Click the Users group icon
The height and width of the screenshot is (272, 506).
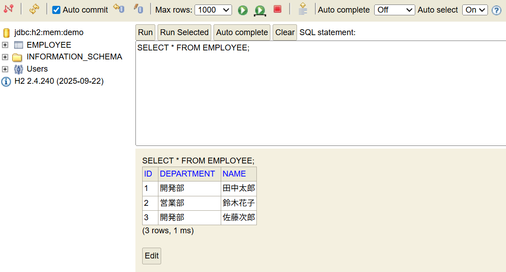click(x=19, y=69)
